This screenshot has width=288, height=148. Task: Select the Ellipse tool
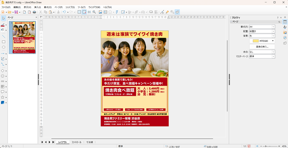tap(3, 47)
